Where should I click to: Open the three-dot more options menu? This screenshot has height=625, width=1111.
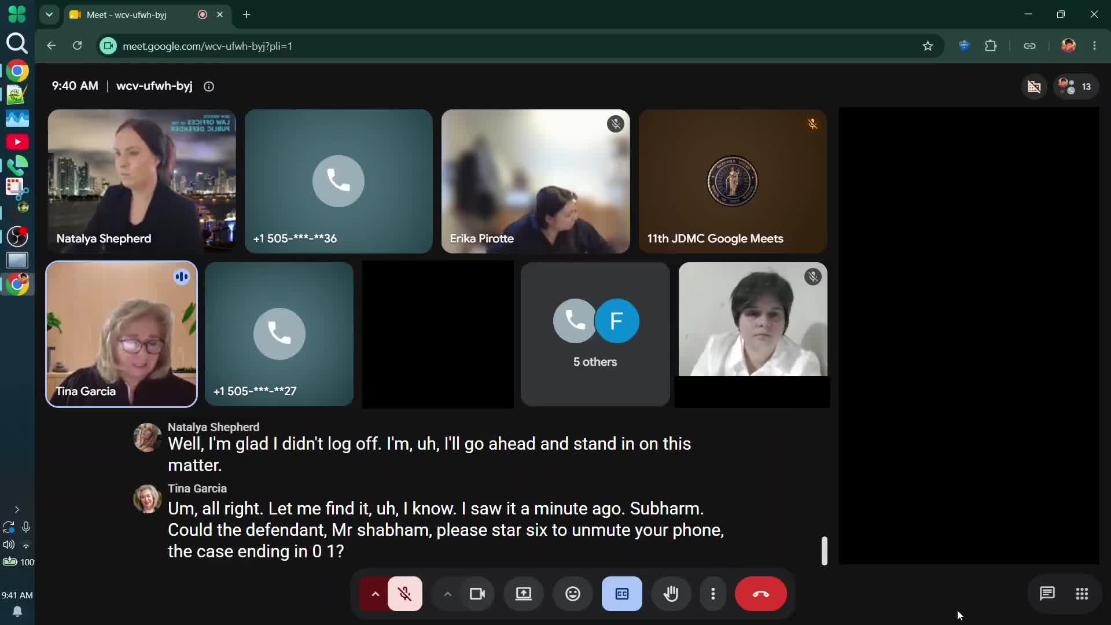pos(713,594)
